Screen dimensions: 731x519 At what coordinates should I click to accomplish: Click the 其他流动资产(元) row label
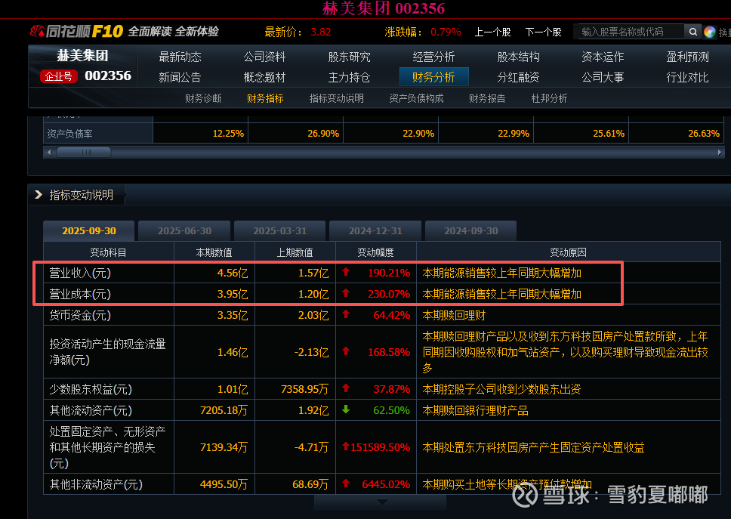[91, 410]
